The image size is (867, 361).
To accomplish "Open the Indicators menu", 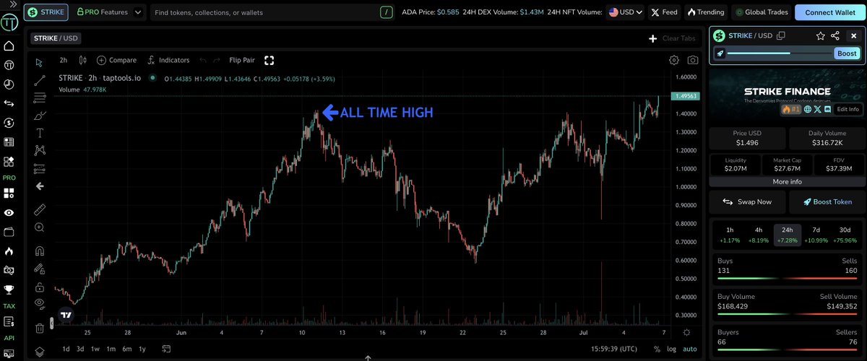I will click(168, 61).
